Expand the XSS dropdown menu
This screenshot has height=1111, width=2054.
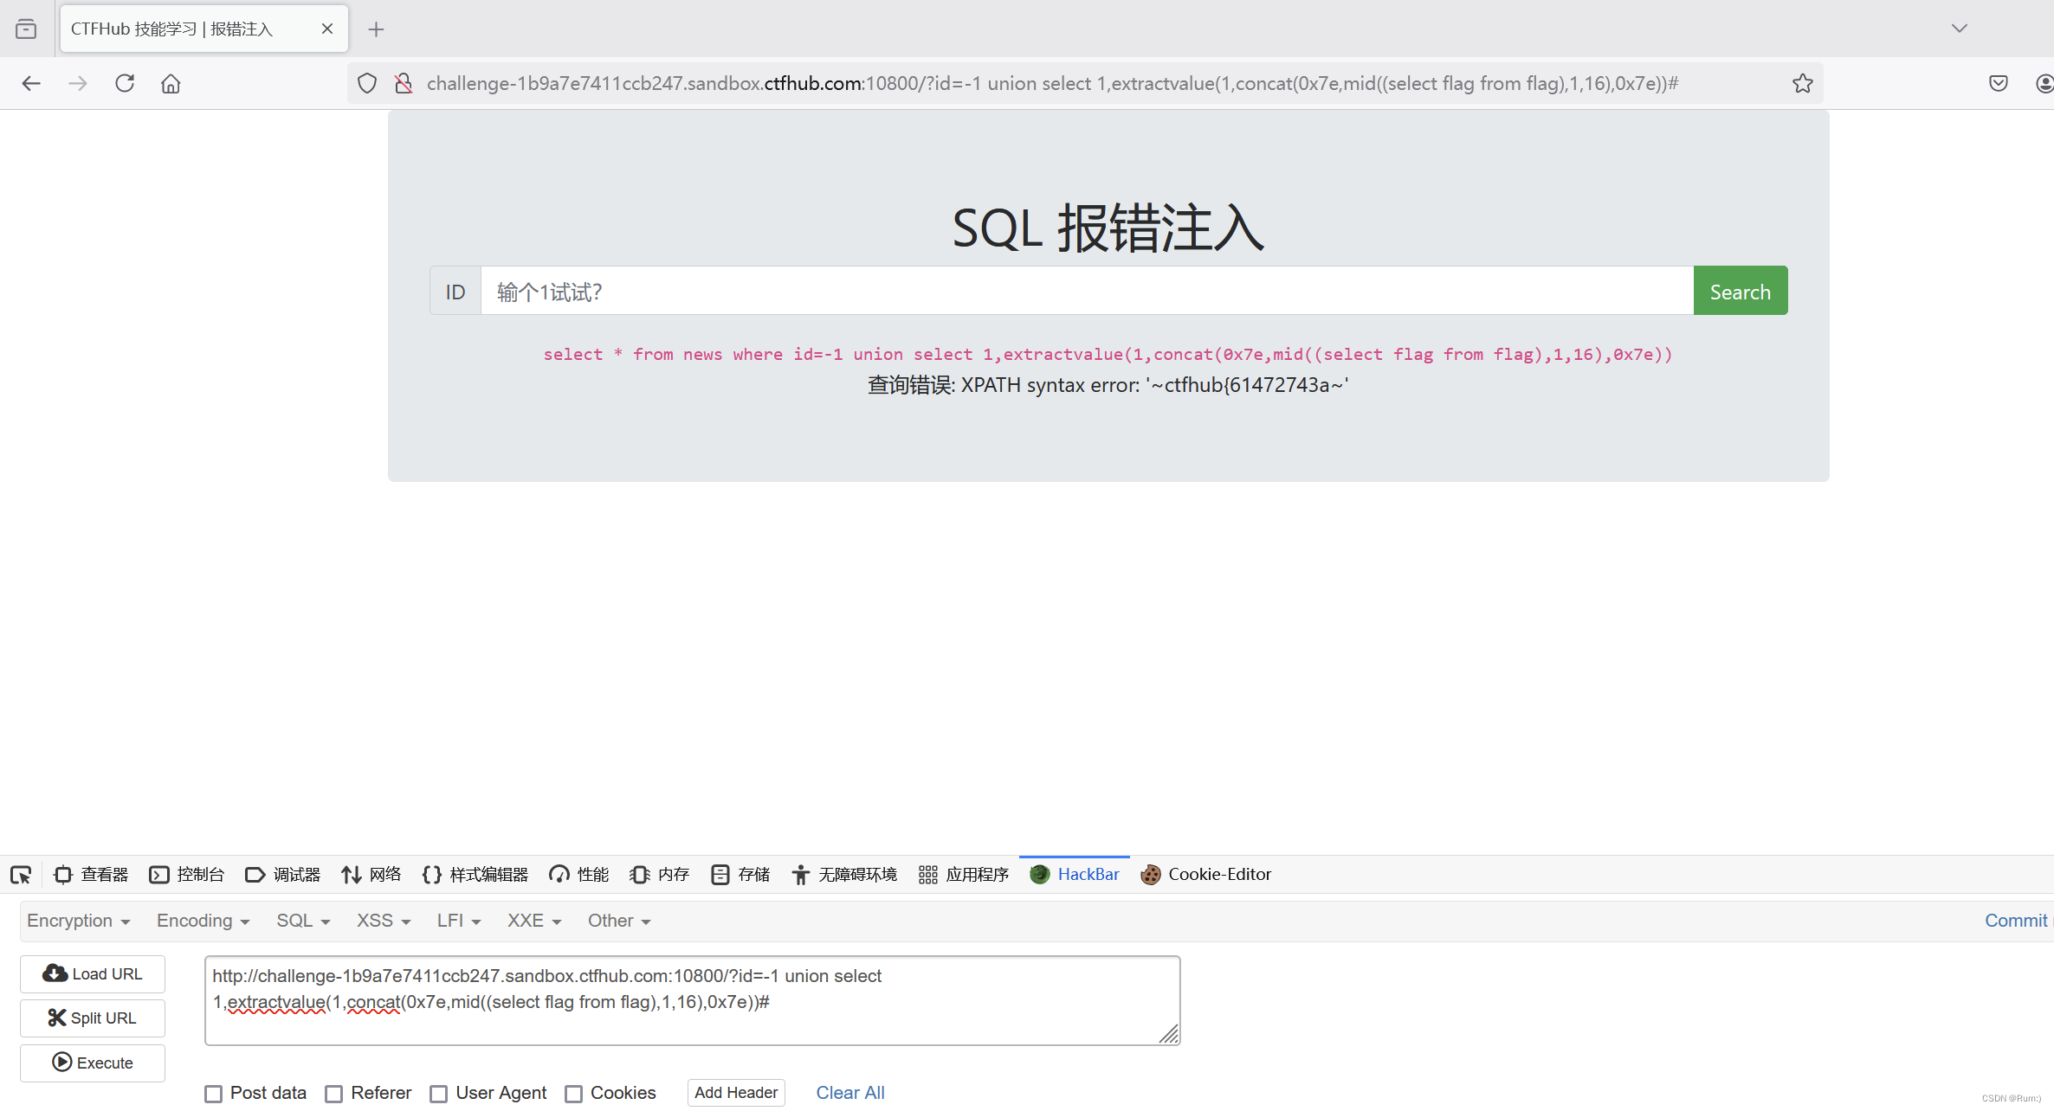(383, 921)
